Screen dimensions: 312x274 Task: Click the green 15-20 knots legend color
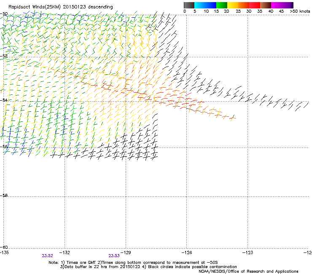(222, 5)
